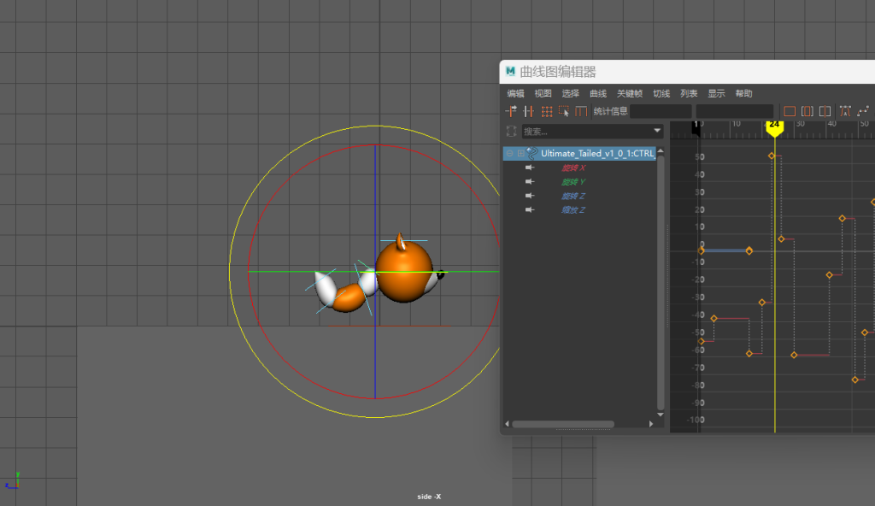Click outliner horizontal scrollbar left arrow
The image size is (875, 506).
tap(508, 424)
